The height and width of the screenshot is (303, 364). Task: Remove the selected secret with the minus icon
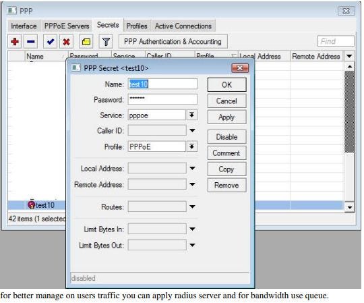coord(30,42)
